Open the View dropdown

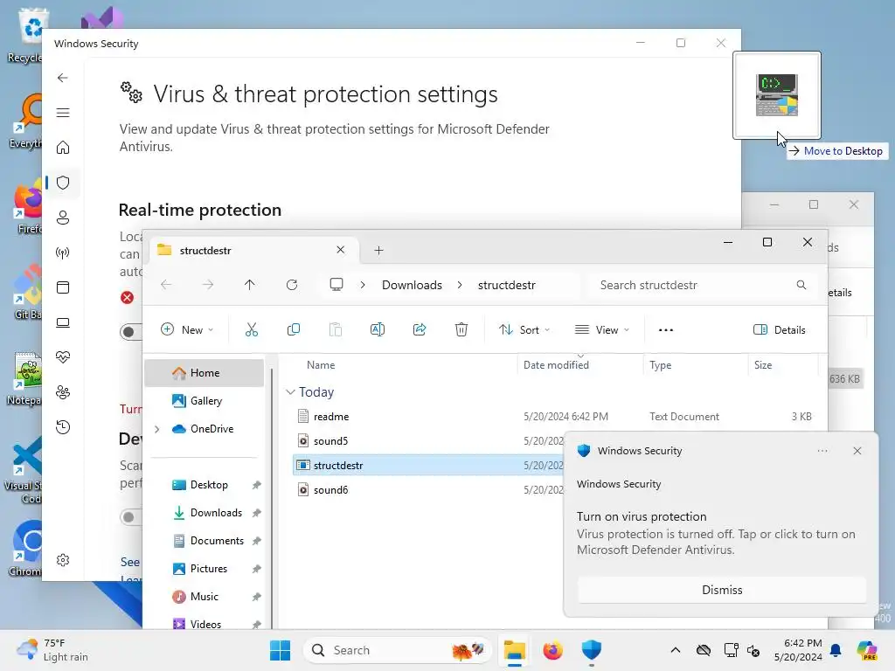pyautogui.click(x=602, y=329)
